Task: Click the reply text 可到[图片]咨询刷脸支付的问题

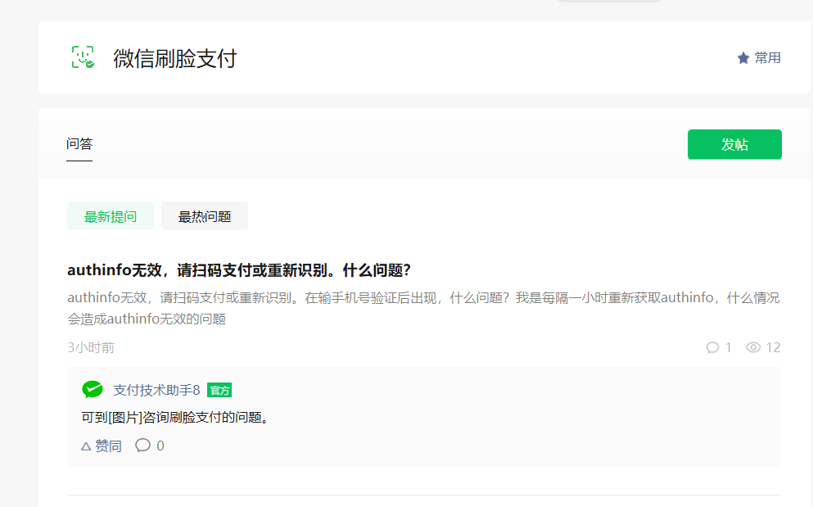Action: coord(174,417)
